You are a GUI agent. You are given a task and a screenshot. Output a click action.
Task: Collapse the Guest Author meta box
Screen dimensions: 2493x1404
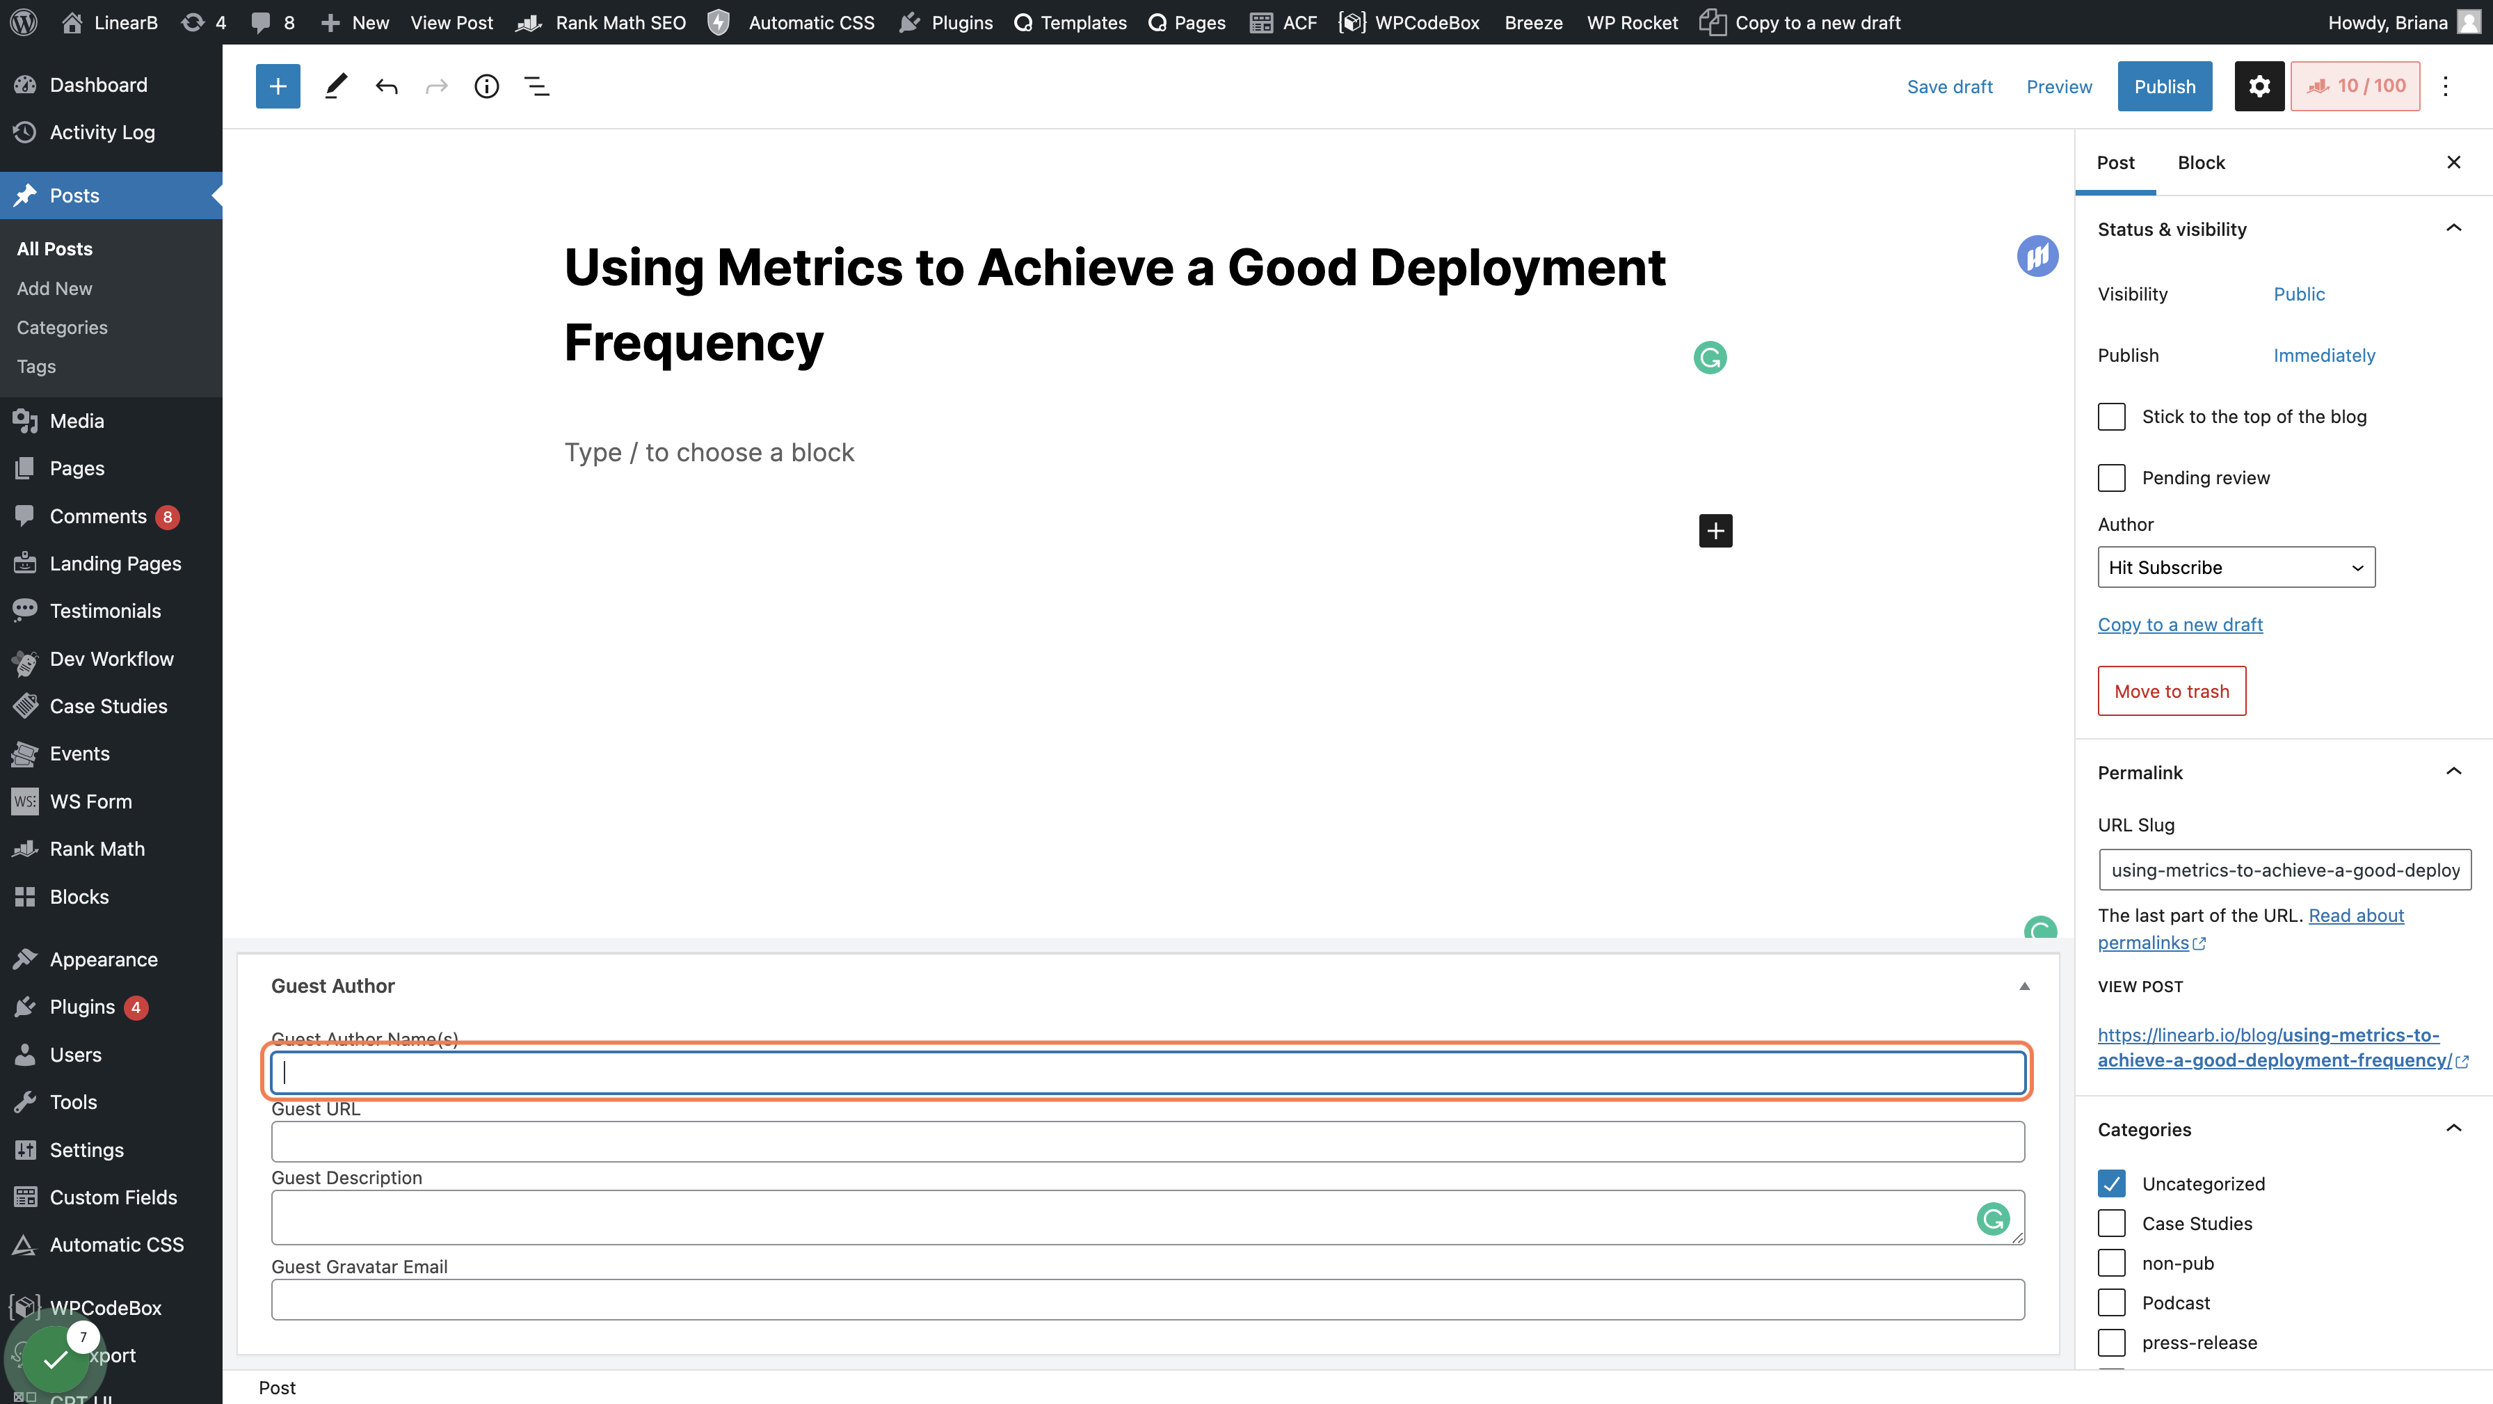[x=2023, y=986]
